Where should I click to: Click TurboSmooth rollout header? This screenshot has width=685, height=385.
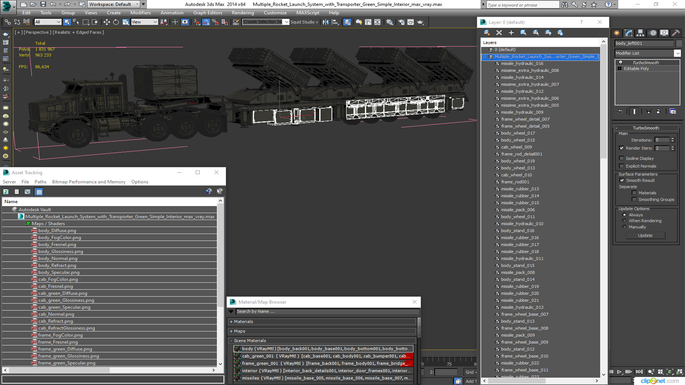click(x=646, y=128)
